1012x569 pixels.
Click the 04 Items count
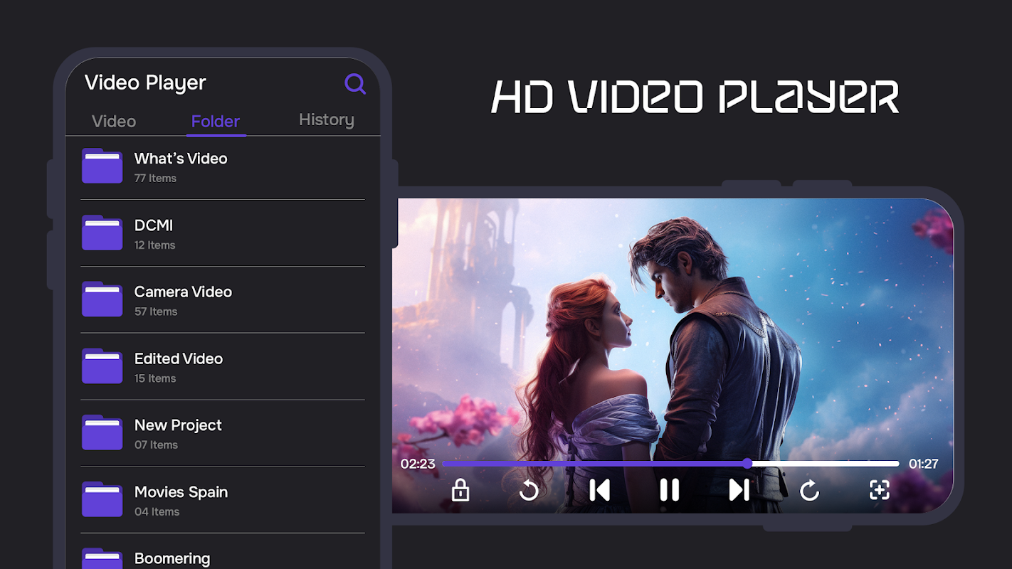(x=157, y=512)
